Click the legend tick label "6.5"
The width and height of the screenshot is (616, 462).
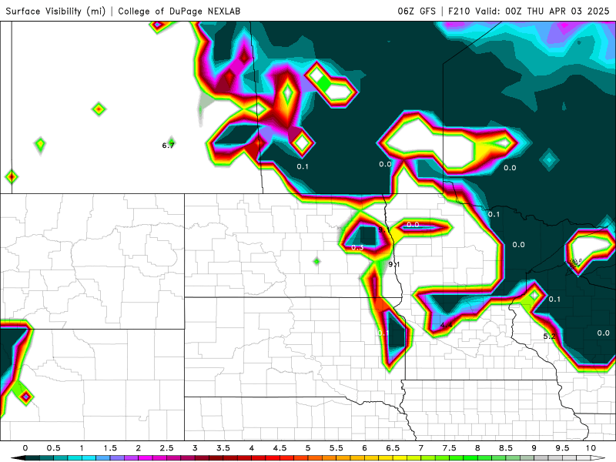393,448
